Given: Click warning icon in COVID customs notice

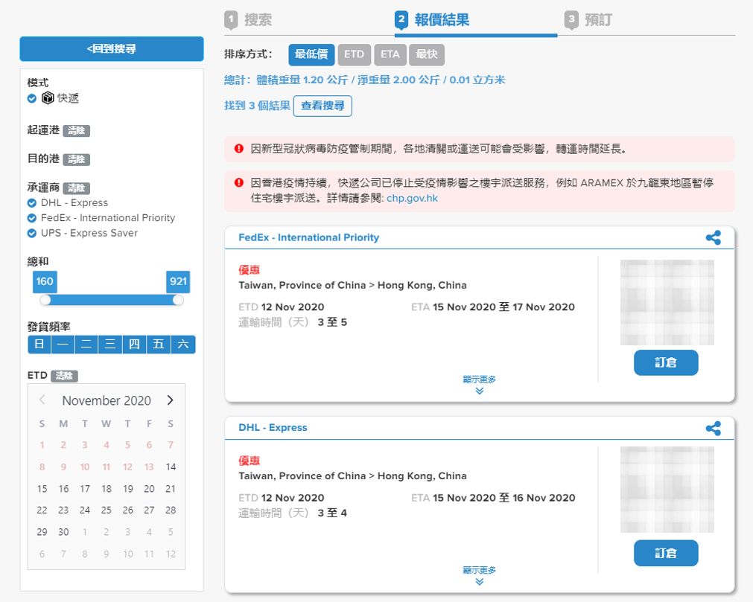Looking at the screenshot, I should pos(238,149).
